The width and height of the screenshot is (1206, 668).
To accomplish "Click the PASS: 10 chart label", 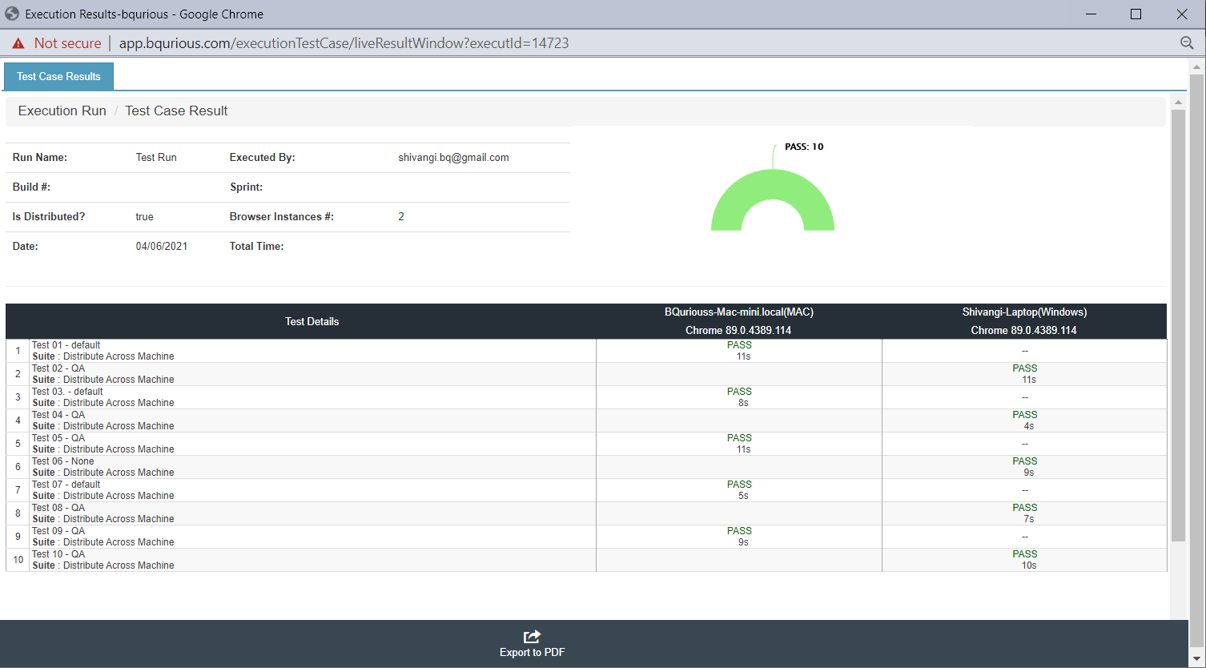I will (804, 147).
